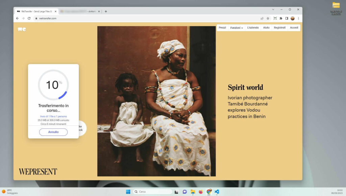Open the Prezzi page
The height and width of the screenshot is (196, 346).
[x=222, y=28]
